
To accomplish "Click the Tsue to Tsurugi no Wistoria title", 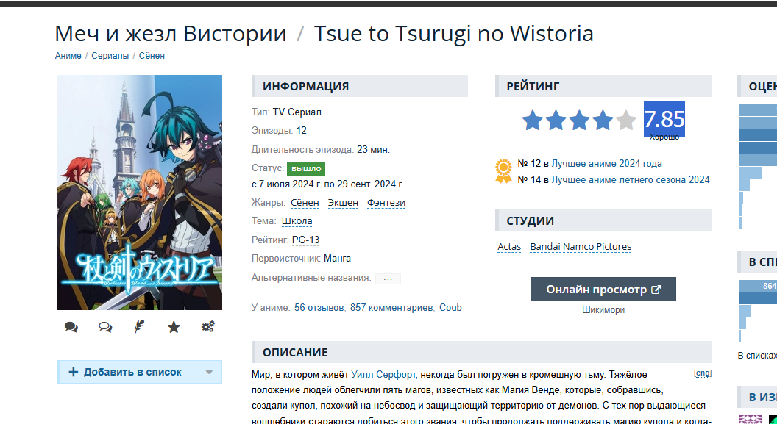I will coord(453,34).
